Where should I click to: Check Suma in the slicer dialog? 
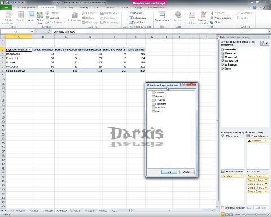tap(153, 112)
